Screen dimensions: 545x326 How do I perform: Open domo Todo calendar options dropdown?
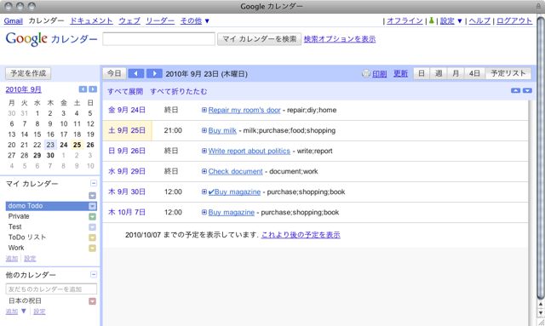point(92,206)
